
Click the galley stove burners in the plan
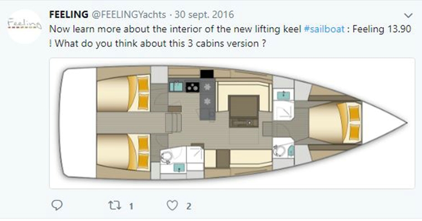pyautogui.click(x=193, y=87)
